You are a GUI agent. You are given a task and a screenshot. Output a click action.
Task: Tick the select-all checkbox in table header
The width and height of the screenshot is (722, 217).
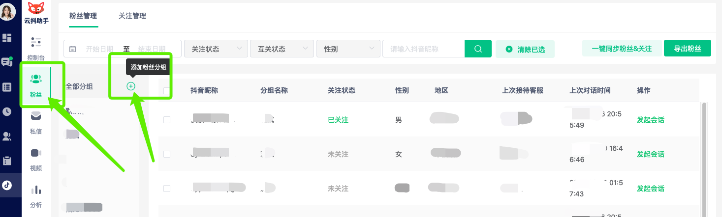pyautogui.click(x=167, y=90)
